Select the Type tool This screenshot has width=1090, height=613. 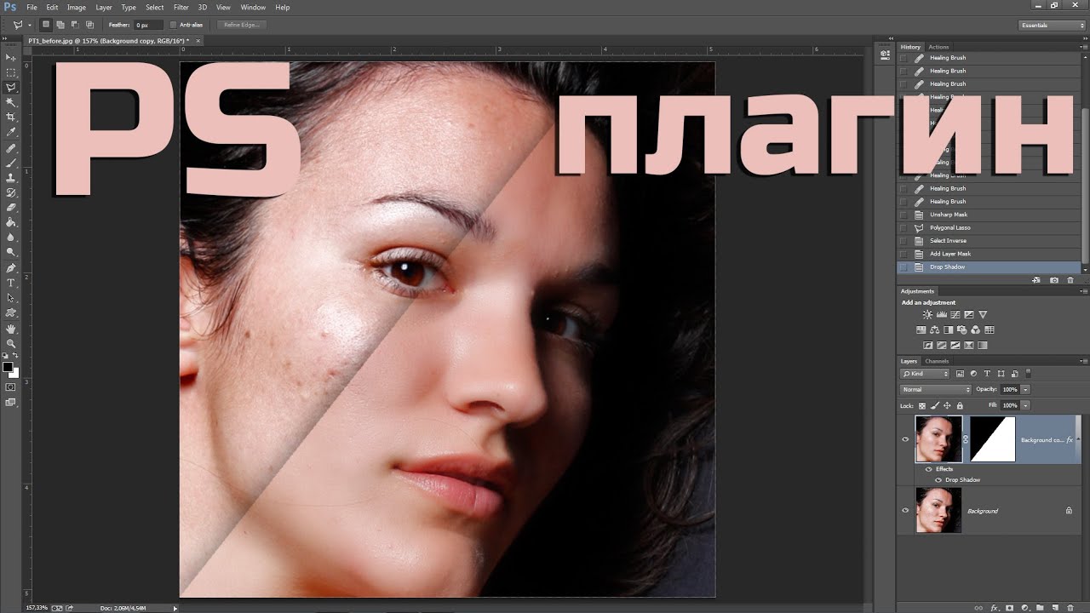pos(11,283)
